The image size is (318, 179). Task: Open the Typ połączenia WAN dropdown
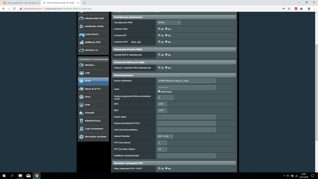[169, 23]
